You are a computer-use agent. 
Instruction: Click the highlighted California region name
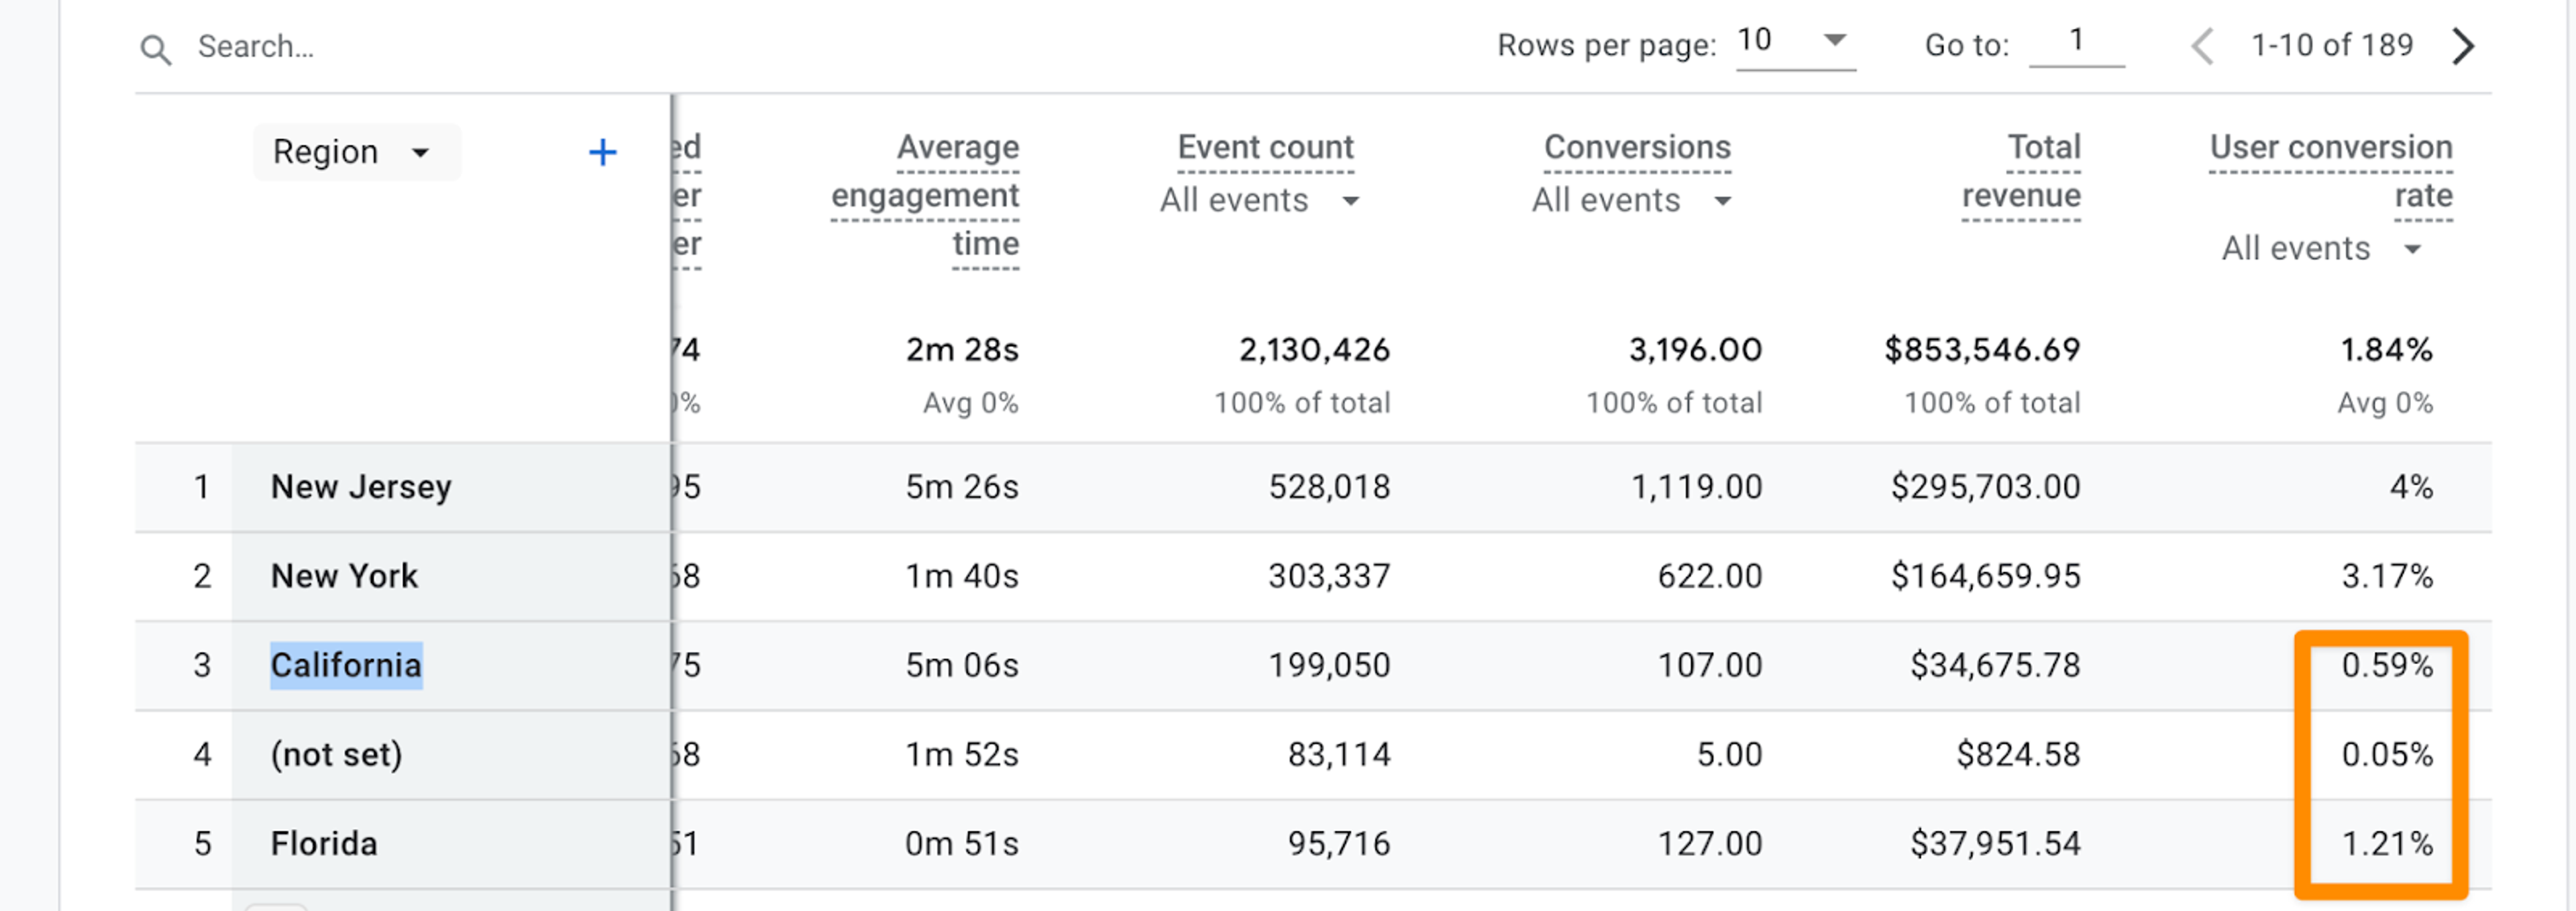point(346,665)
